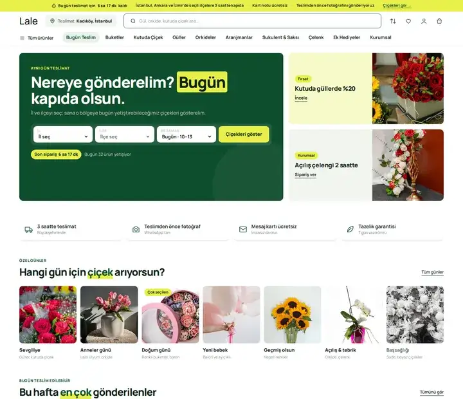Open the Kutuda Çiçek category
Viewport: 463px width, 399px height.
pos(149,37)
